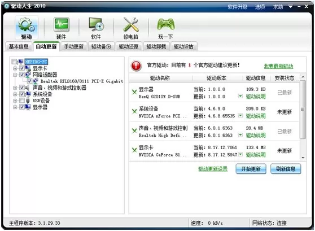
Task: Click the 显示器 monitor icon in the tree
Action: [x=28, y=107]
